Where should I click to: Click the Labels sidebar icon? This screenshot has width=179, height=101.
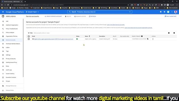pyautogui.click(x=3, y=47)
